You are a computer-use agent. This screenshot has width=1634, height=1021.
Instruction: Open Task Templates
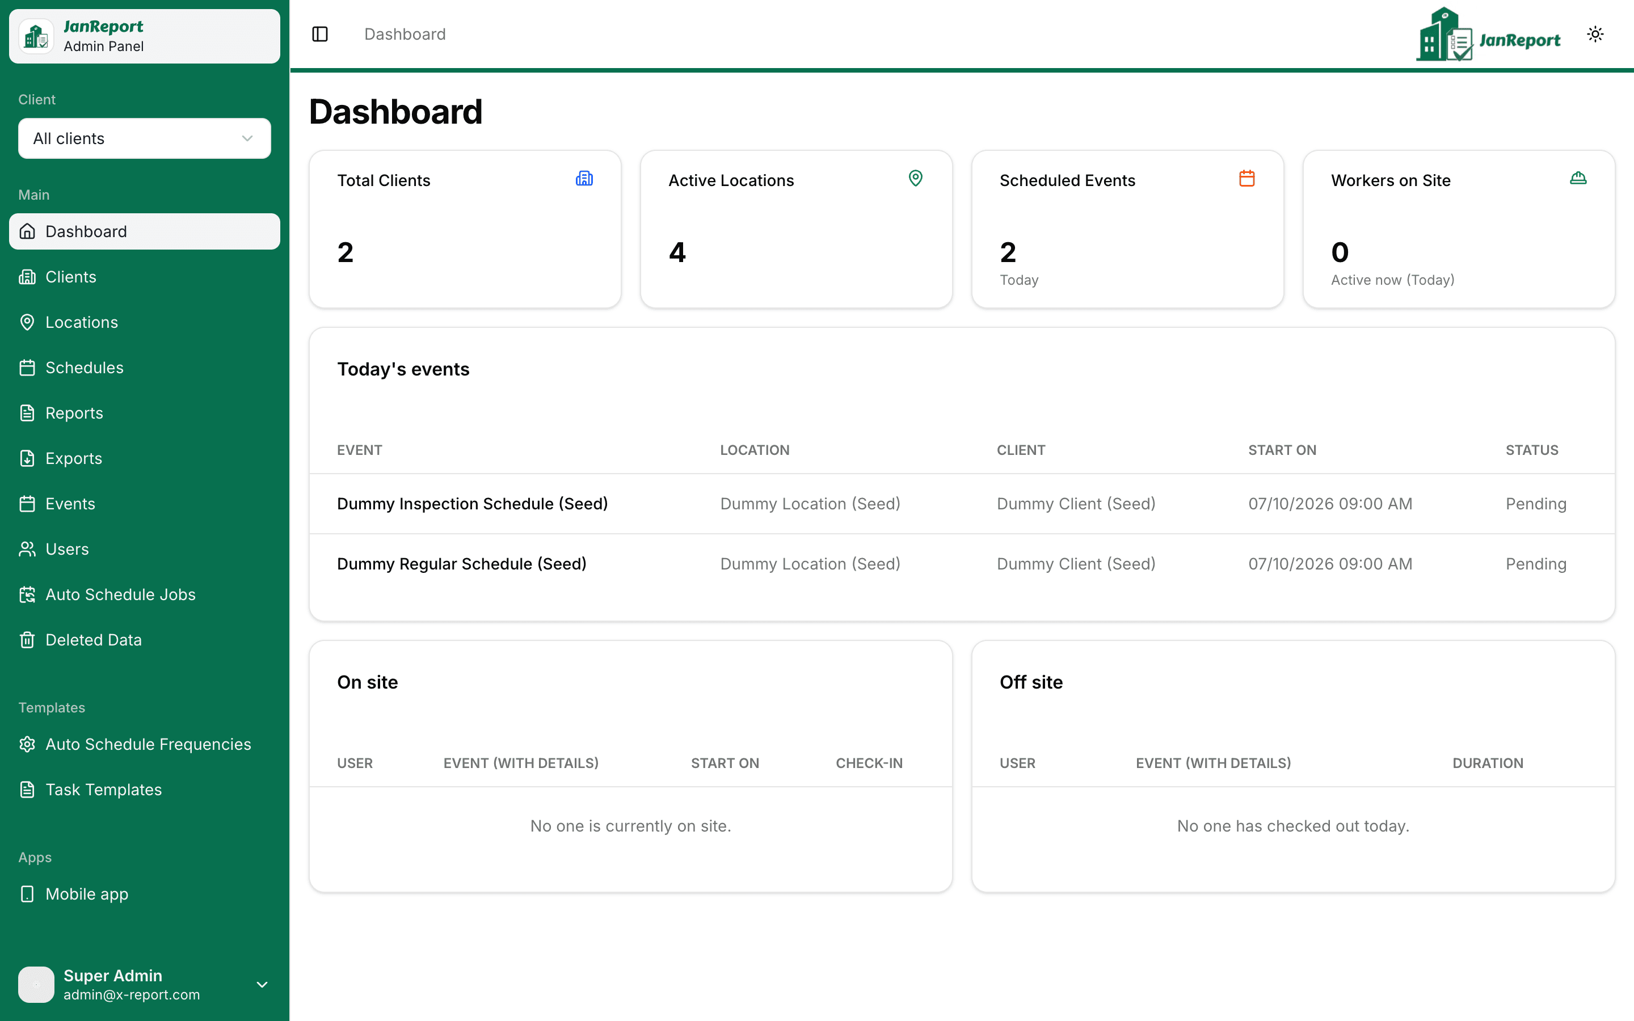(x=145, y=790)
